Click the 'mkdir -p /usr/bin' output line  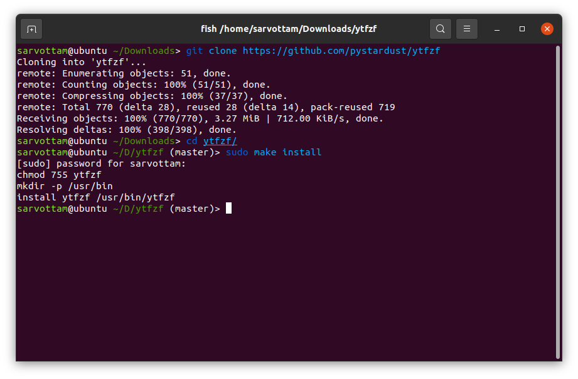click(65, 186)
